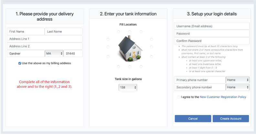Click the Username (Email address) field
256x135 pixels.
point(212,26)
